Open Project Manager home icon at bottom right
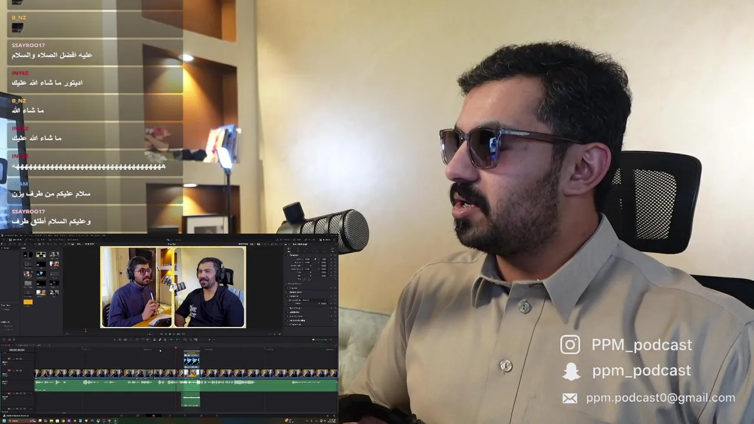This screenshot has width=754, height=424. 328,415
